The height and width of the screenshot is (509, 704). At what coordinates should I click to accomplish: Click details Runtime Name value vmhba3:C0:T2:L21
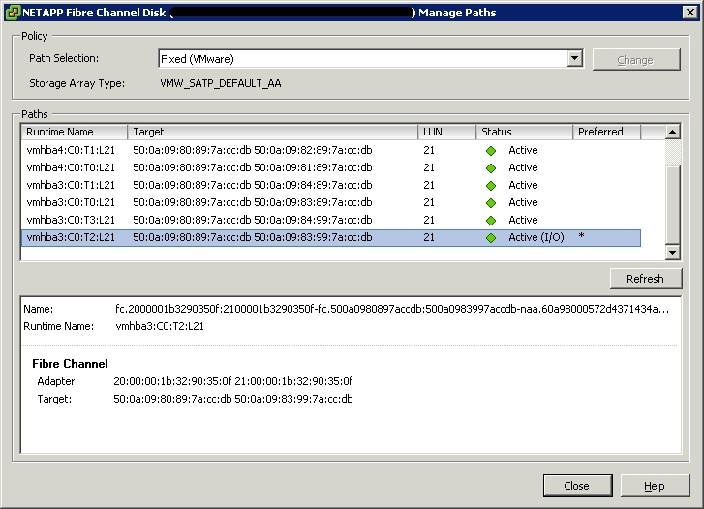tap(160, 326)
